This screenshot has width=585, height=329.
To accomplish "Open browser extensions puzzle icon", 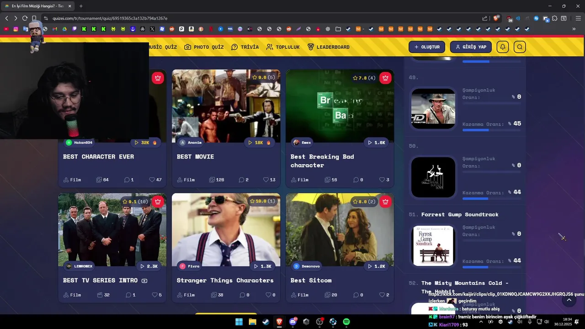I will [x=555, y=18].
